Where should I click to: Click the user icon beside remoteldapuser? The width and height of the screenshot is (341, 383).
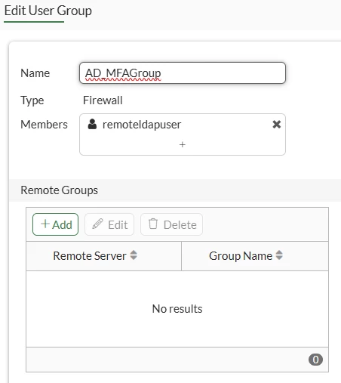coord(92,124)
